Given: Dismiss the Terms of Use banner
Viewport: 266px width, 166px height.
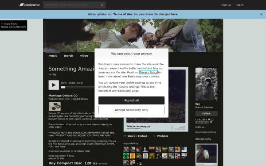Looking at the screenshot, I should click(261, 15).
